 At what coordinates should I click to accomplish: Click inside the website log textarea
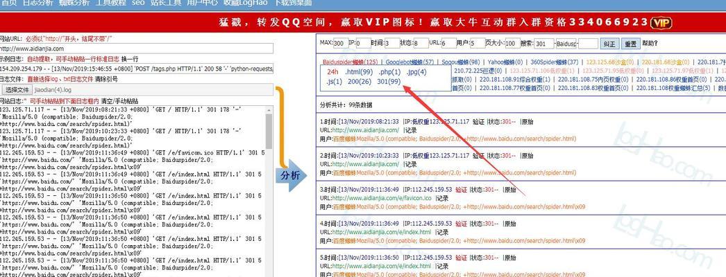132,192
